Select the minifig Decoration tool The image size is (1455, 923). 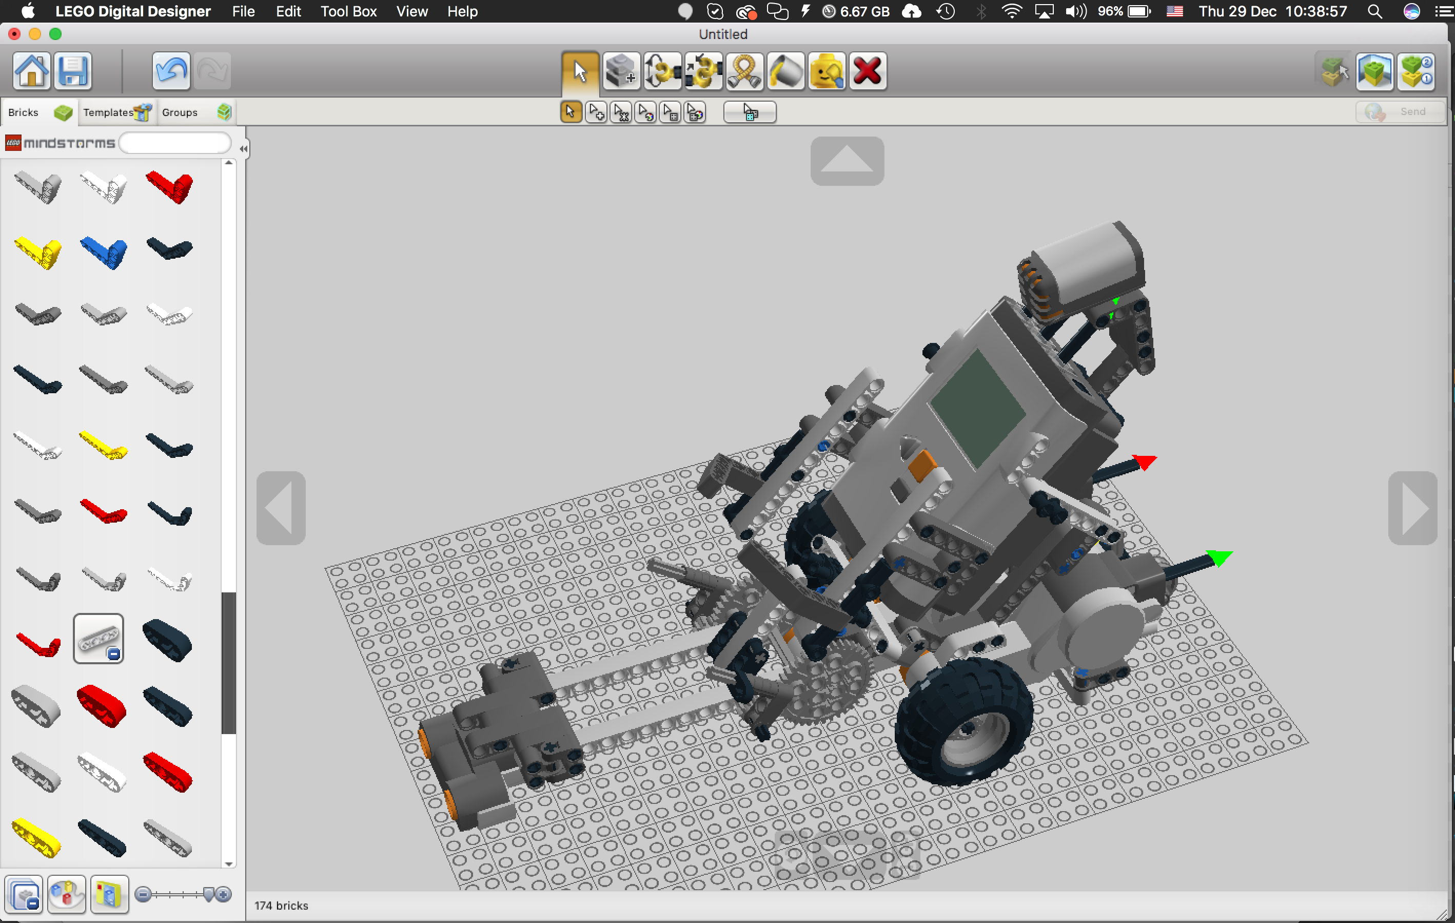(x=826, y=71)
